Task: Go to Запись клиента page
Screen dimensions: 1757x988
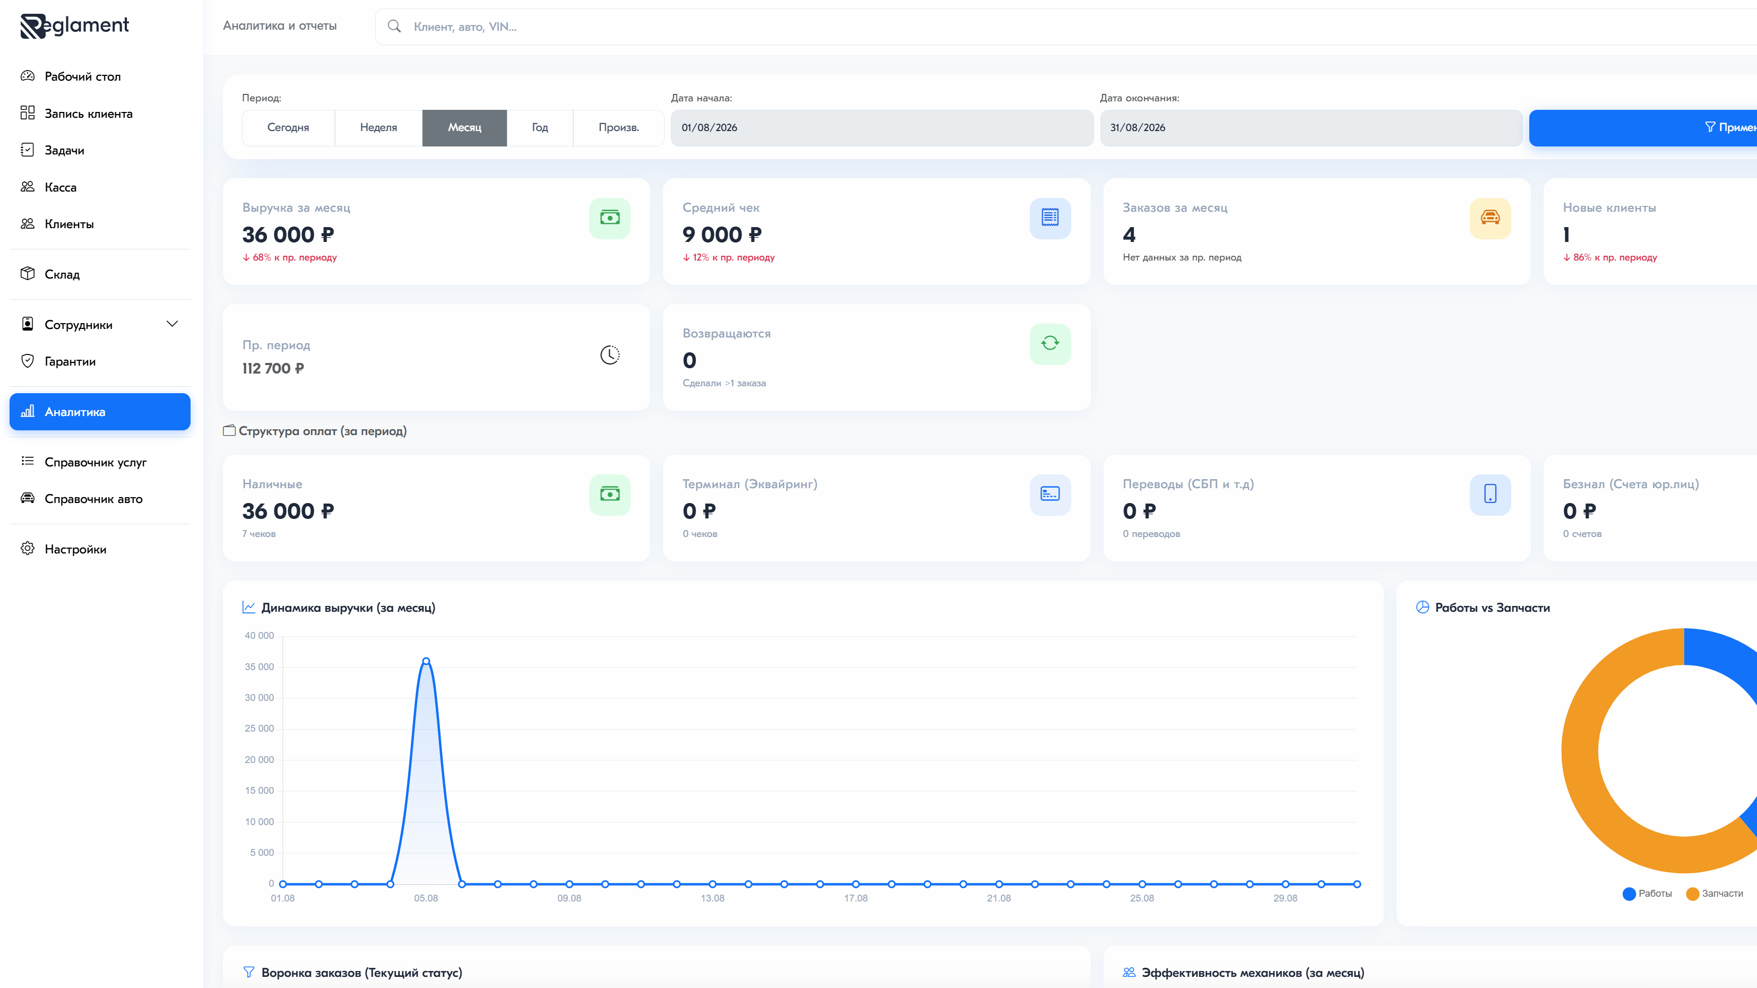Action: [100, 113]
